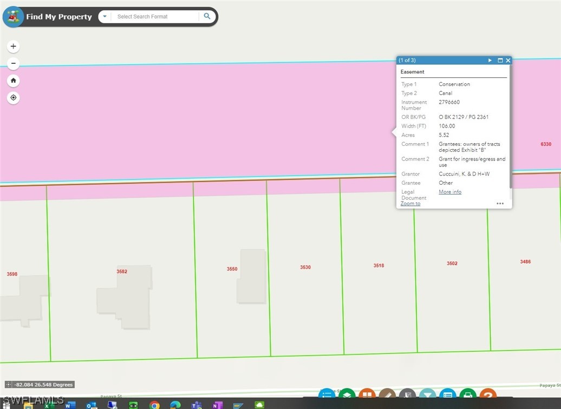Open popup more-options ellipsis menu

click(x=500, y=204)
